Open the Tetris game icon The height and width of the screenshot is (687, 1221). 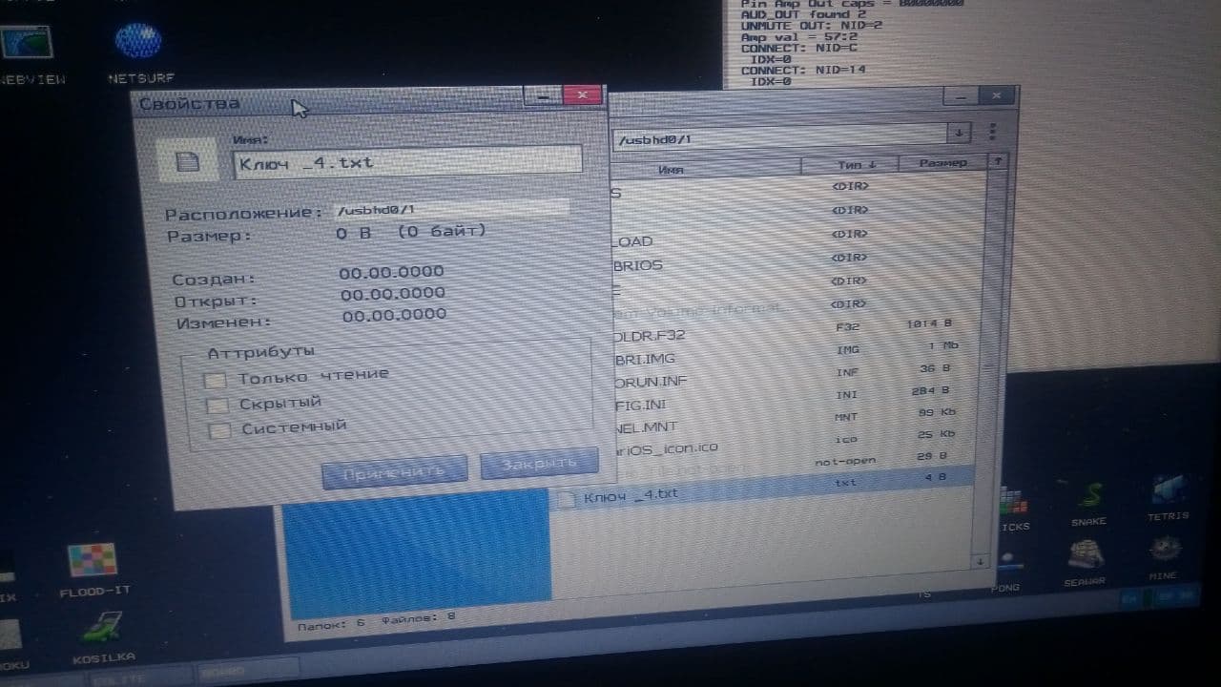click(1169, 489)
